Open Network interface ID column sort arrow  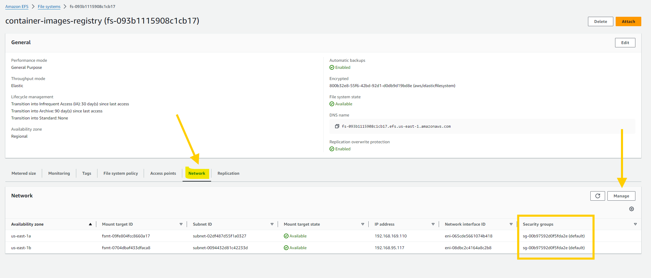coord(511,224)
